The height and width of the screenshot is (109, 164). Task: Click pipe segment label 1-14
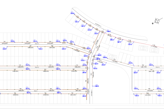click(x=120, y=38)
